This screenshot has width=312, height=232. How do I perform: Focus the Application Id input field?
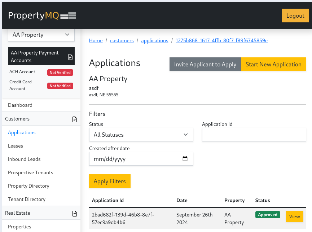click(254, 135)
